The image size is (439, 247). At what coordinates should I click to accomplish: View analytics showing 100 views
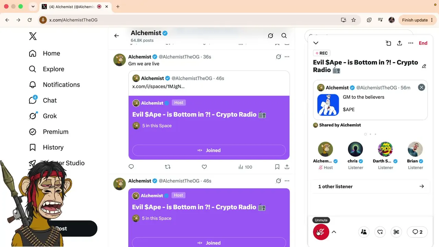[245, 167]
